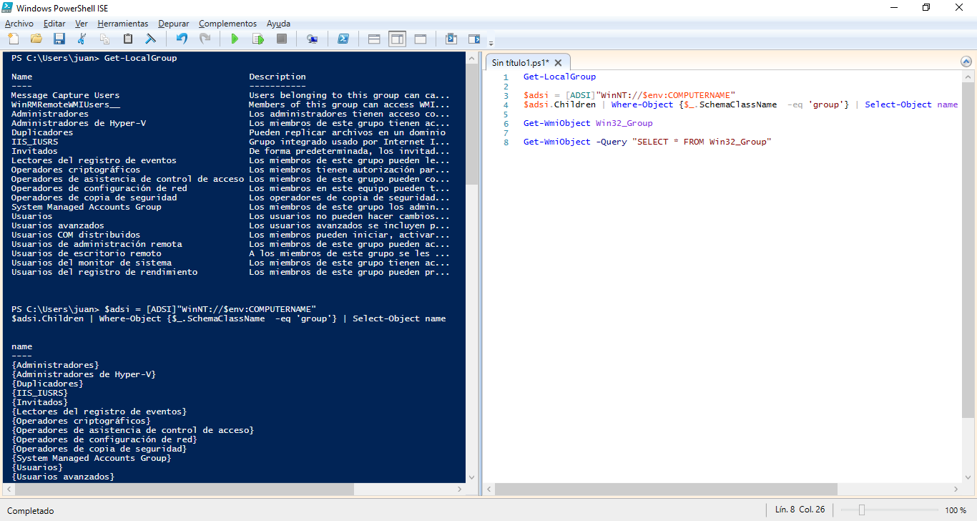Click script editor scrollbar down arrow
This screenshot has height=521, width=977.
tap(968, 477)
